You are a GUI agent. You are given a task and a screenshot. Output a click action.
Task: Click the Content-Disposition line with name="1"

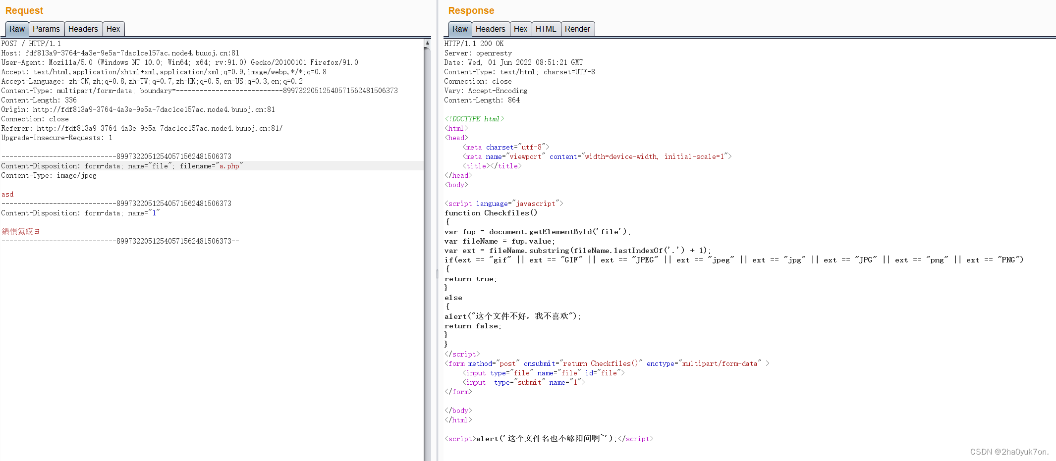coord(80,213)
